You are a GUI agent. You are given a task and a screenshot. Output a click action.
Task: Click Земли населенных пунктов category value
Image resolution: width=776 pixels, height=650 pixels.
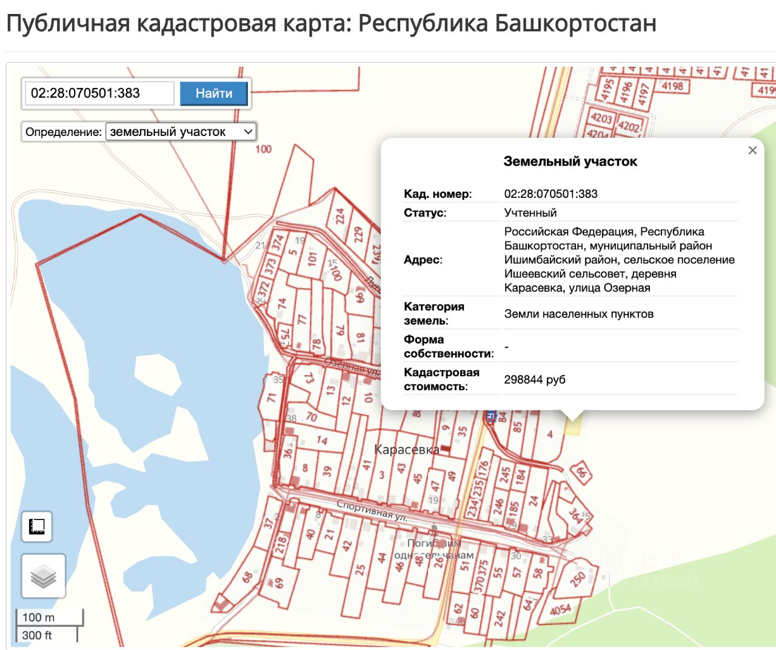pos(579,314)
